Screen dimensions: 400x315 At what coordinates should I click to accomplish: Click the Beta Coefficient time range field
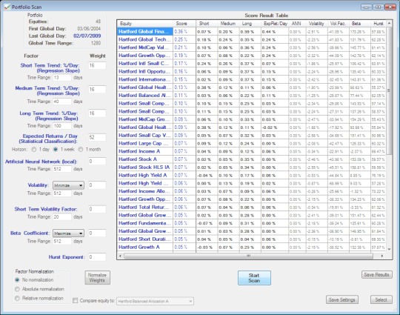pos(62,241)
